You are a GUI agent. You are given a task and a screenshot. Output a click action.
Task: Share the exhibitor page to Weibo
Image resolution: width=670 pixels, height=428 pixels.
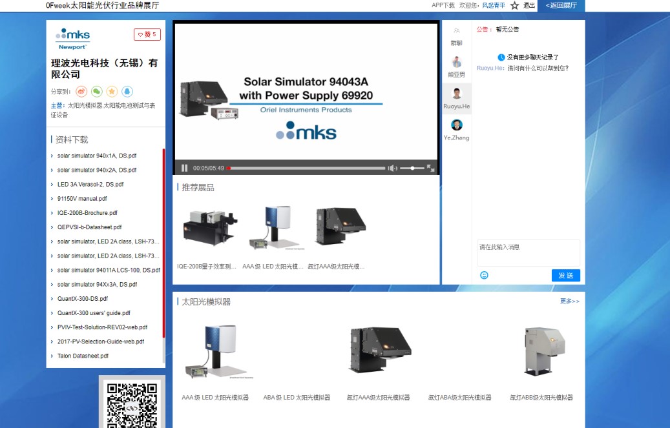pos(81,92)
